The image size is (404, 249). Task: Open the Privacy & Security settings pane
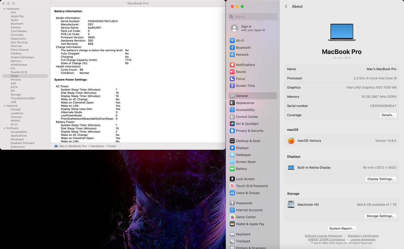tap(249, 131)
